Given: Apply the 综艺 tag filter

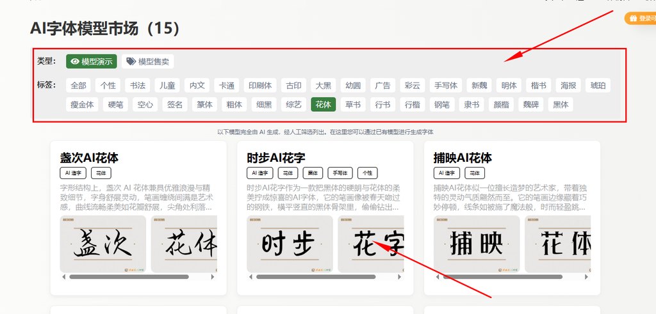Looking at the screenshot, I should tap(293, 104).
